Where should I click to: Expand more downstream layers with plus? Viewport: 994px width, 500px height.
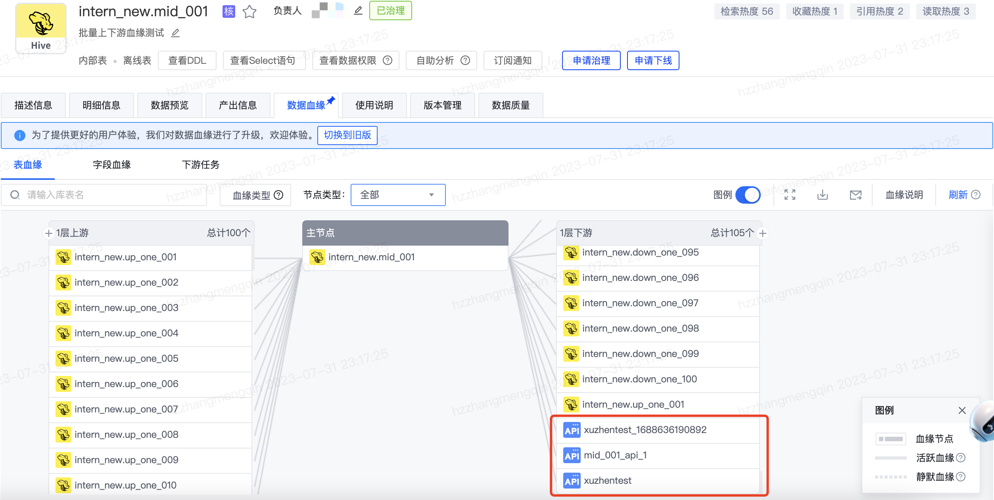pos(762,233)
